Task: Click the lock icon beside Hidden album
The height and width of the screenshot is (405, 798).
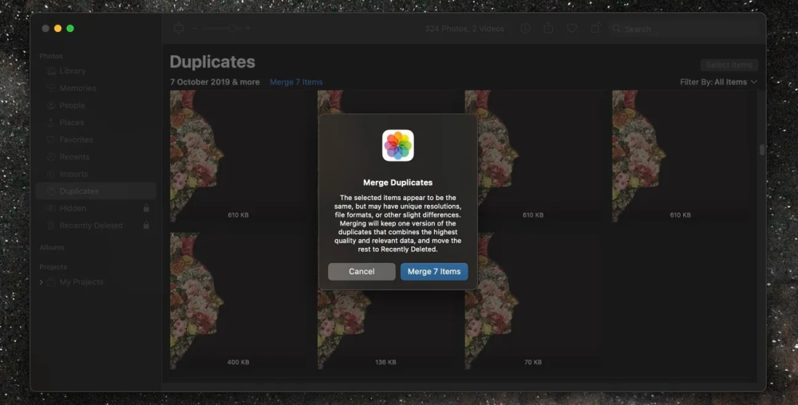Action: [x=146, y=208]
